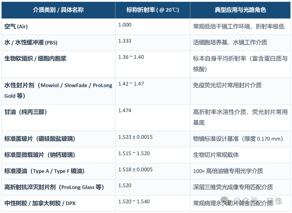Click the column header "典型应用与光路角色"

(x=240, y=10)
